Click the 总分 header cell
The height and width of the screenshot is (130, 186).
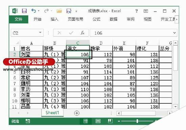tap(165, 48)
